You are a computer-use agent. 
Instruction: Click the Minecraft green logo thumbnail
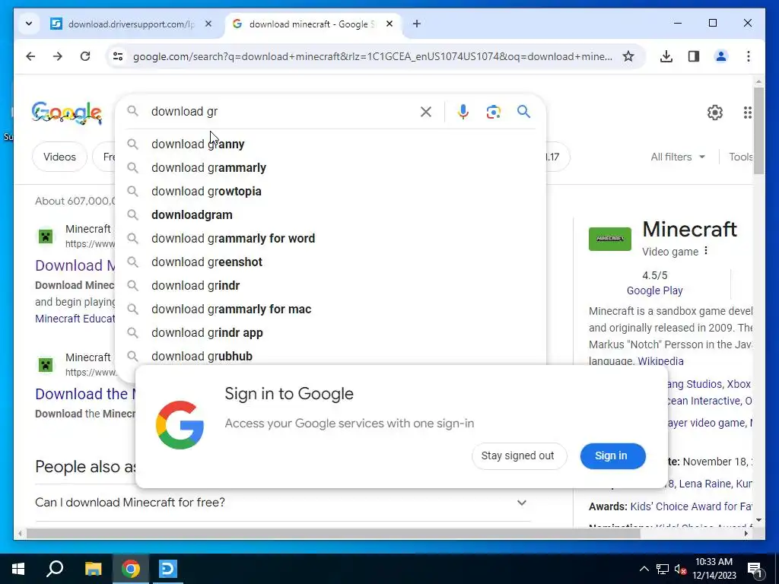[609, 239]
